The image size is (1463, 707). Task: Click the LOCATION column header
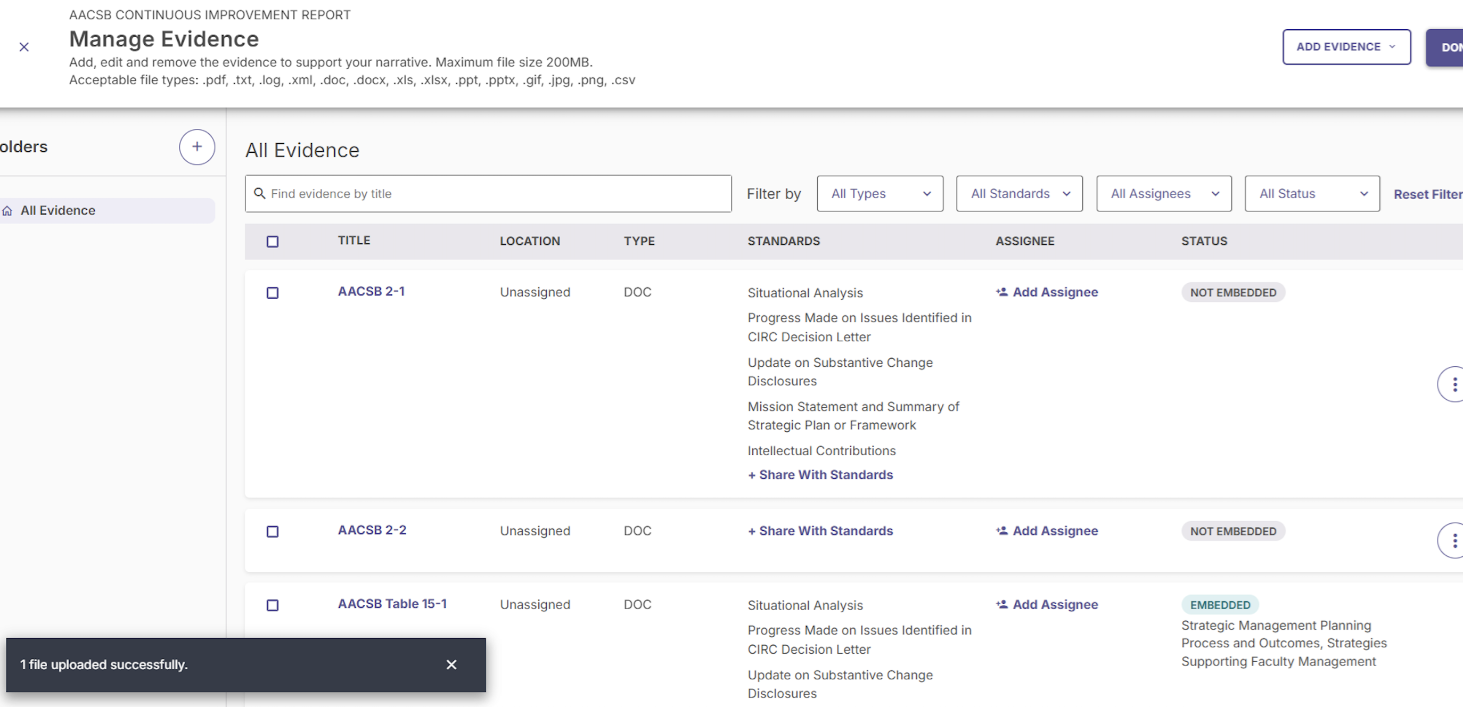pyautogui.click(x=530, y=241)
